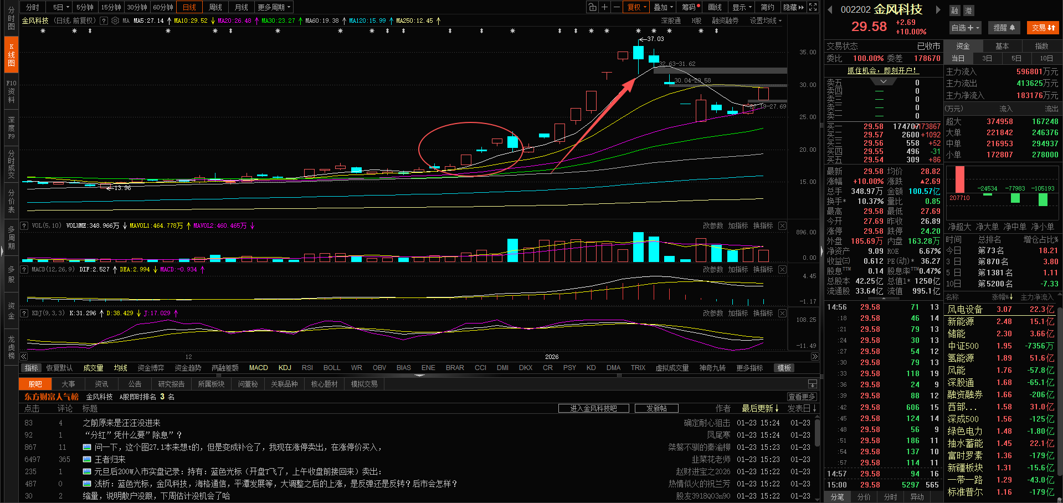Switch to 周线 weekly period
The height and width of the screenshot is (503, 1063).
[x=215, y=7]
